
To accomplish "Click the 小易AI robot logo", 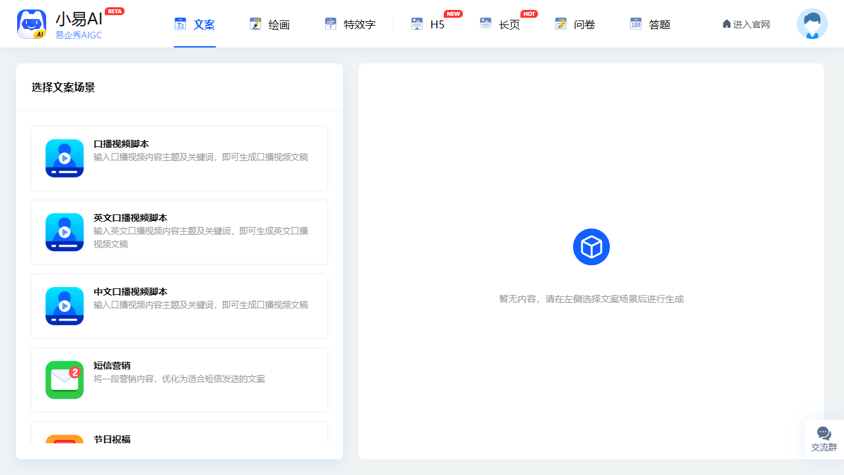I will point(32,24).
